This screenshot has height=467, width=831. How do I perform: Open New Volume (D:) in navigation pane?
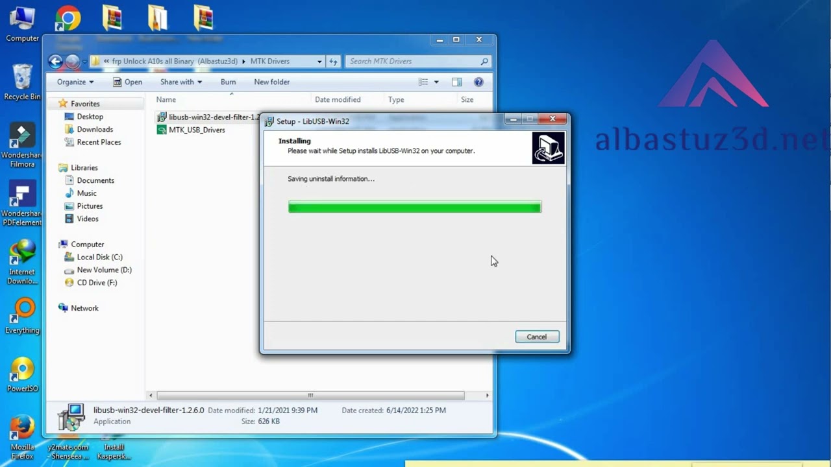click(x=104, y=270)
